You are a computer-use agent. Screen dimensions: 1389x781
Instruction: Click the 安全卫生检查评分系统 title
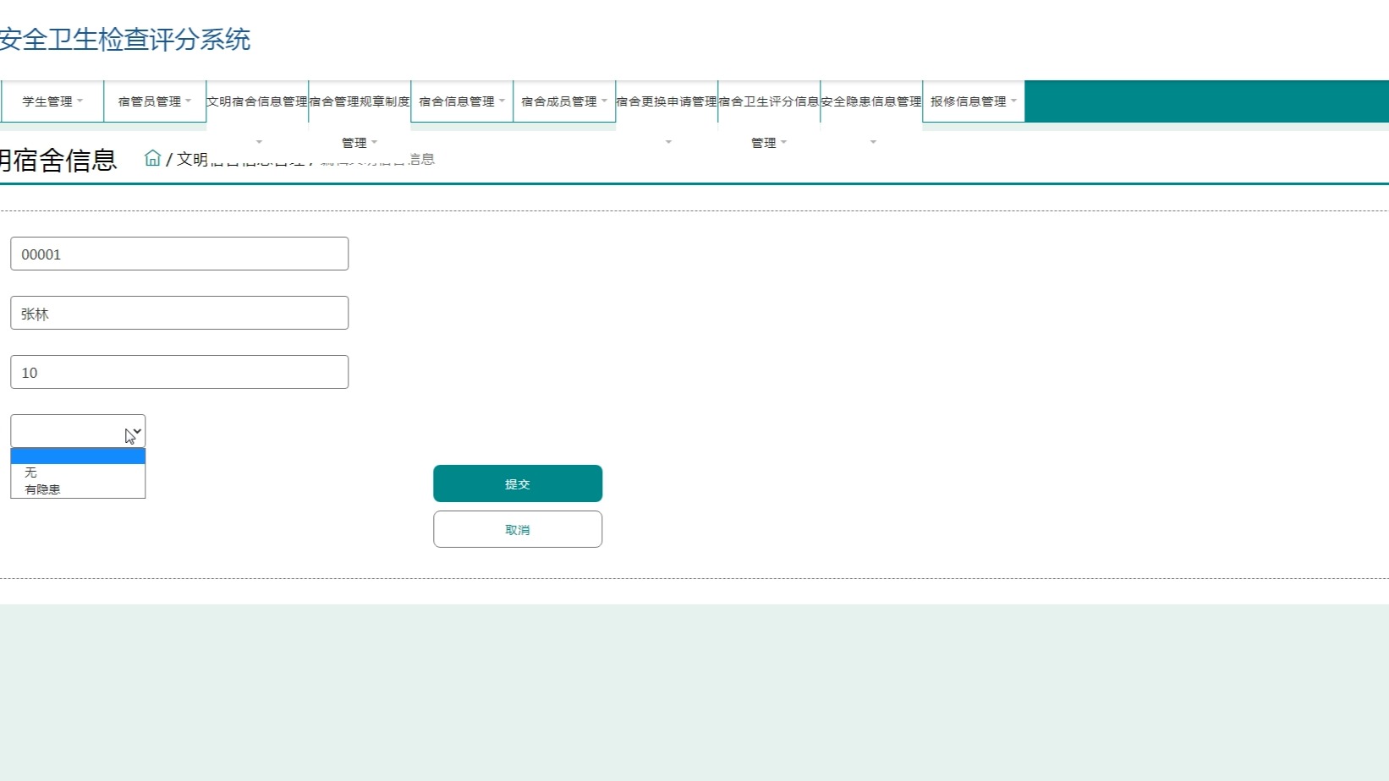(x=125, y=40)
